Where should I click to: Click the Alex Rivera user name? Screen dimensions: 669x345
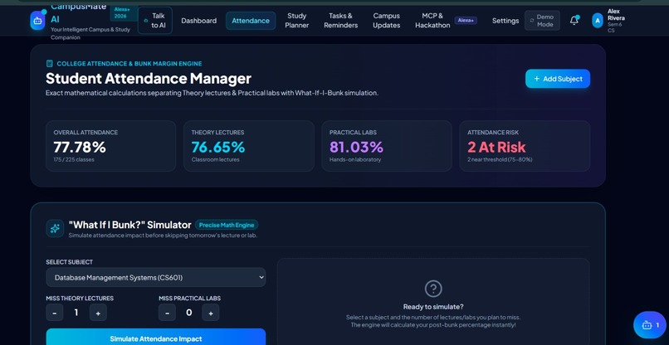pos(616,14)
